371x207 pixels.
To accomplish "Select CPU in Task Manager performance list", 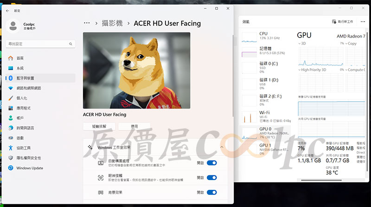I will tap(266, 37).
